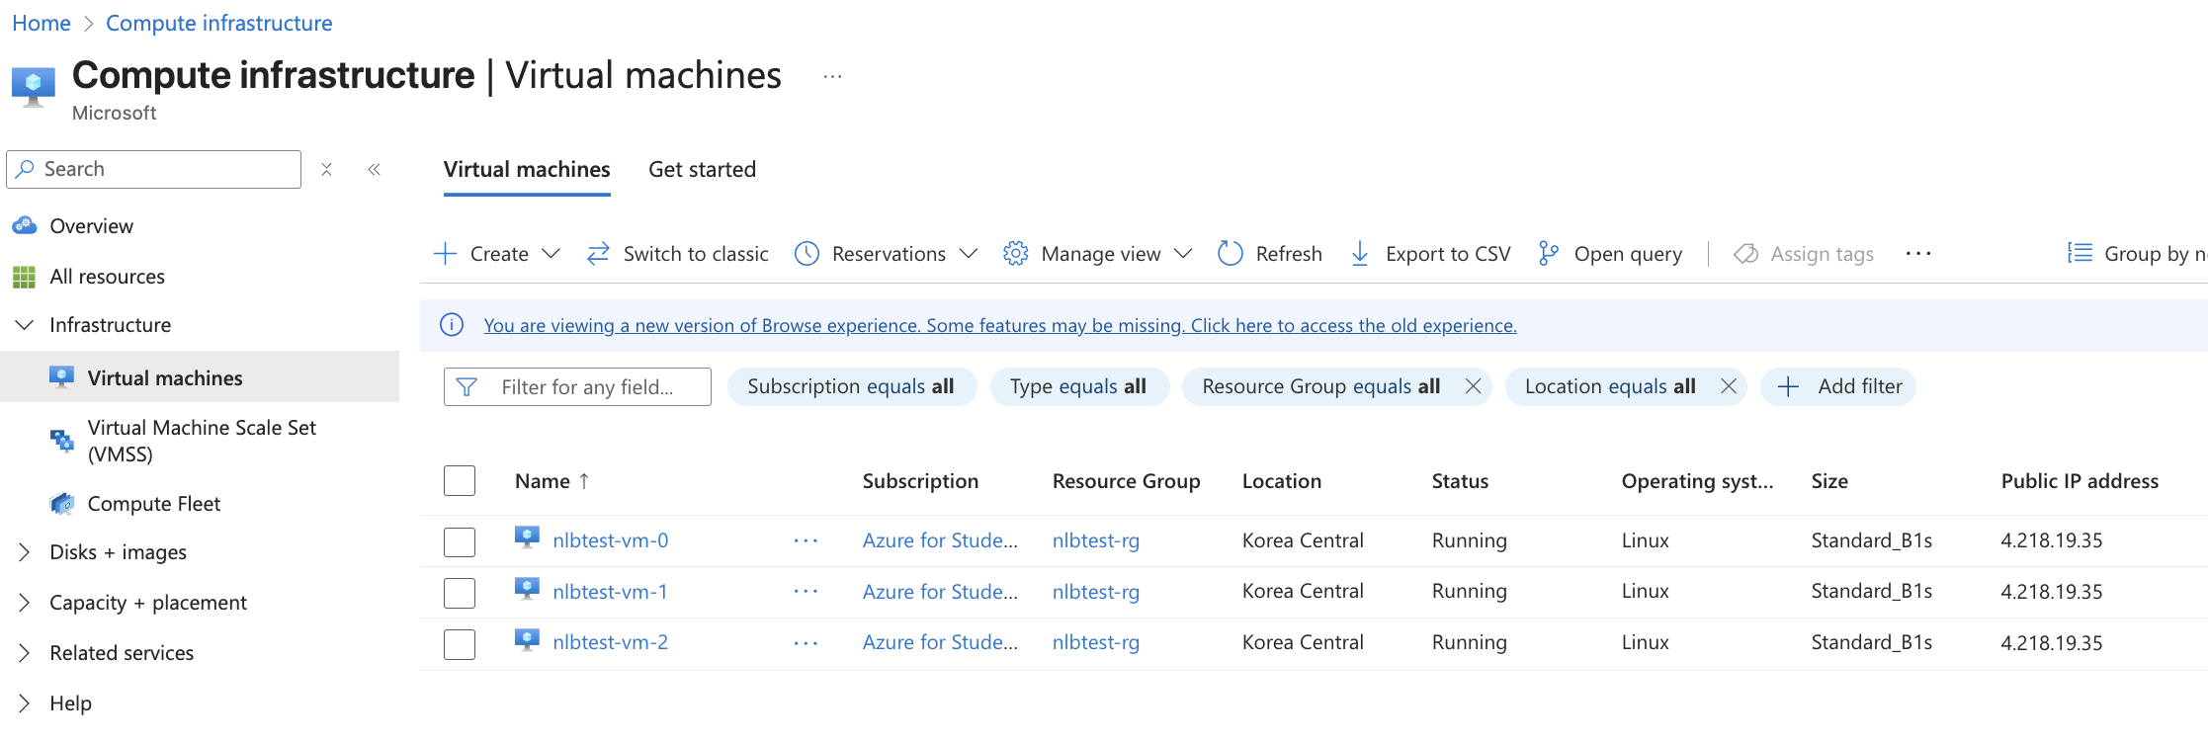2208x743 pixels.
Task: Go to Compute infrastructure breadcrumb
Action: pos(219,23)
